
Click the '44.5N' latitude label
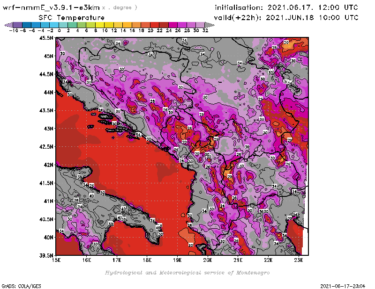point(46,74)
